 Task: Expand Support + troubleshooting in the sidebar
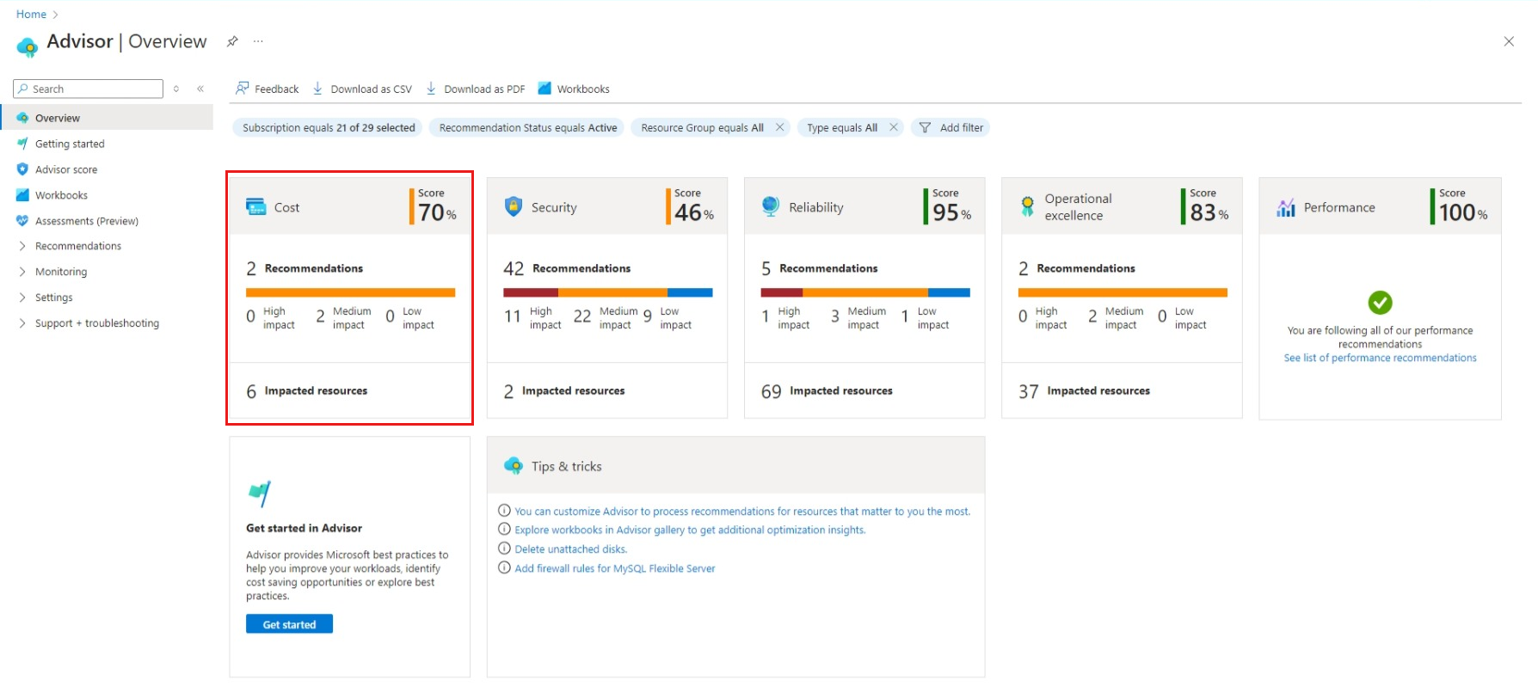pyautogui.click(x=22, y=323)
